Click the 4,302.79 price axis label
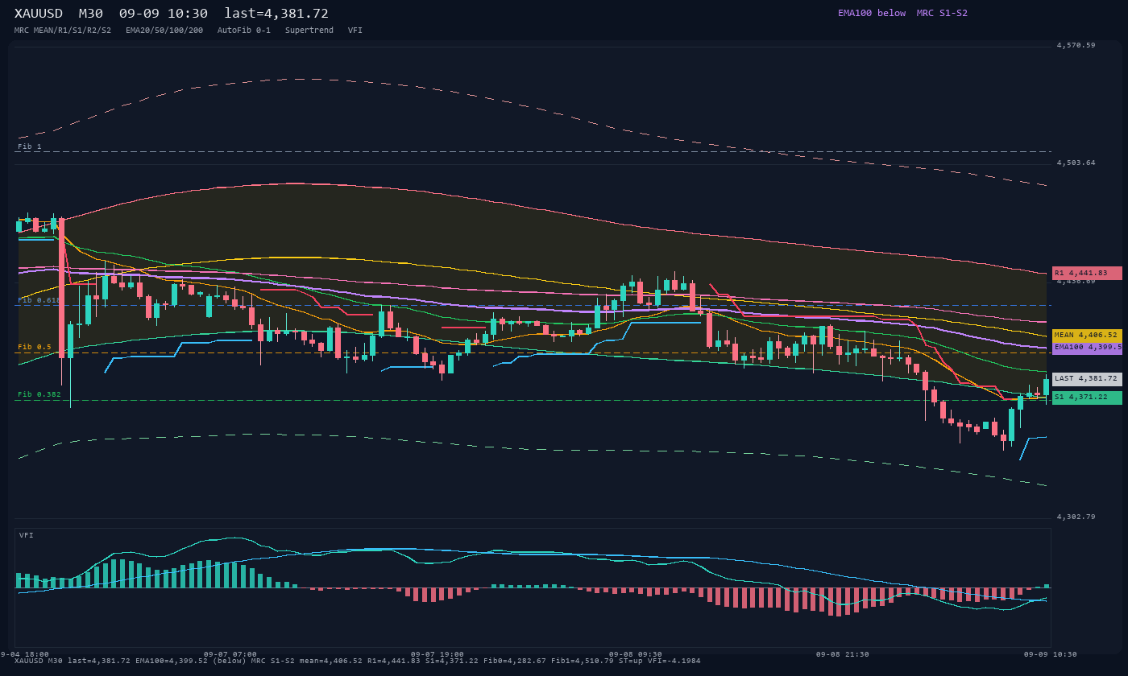The width and height of the screenshot is (1128, 676). click(1076, 517)
